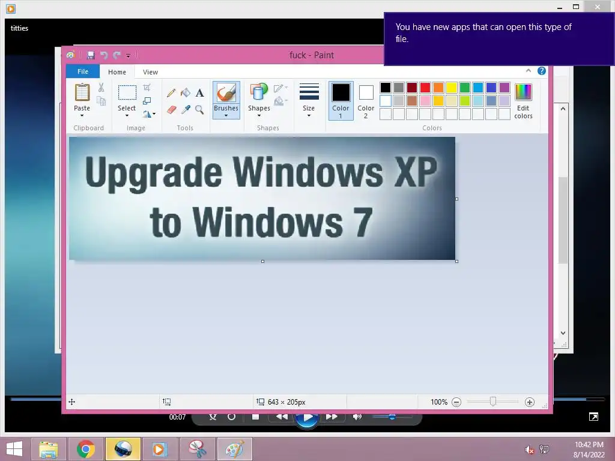Image resolution: width=615 pixels, height=461 pixels.
Task: Click the Redo arrow in Paint title bar
Action: pyautogui.click(x=117, y=55)
